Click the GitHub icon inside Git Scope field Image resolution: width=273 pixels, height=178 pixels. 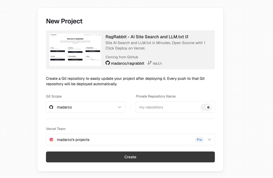pos(51,107)
